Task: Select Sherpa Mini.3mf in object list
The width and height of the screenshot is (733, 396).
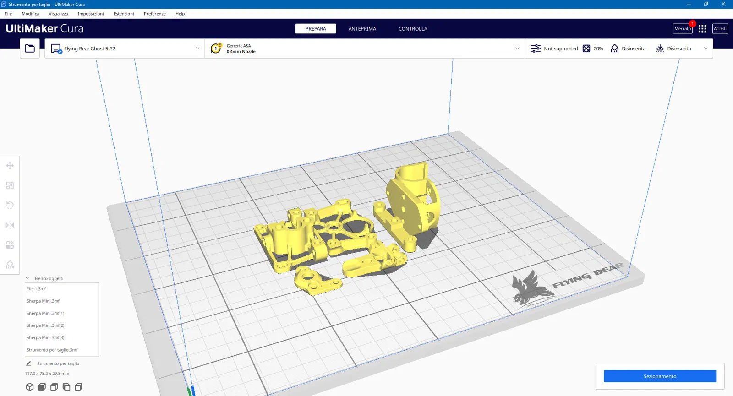Action: pyautogui.click(x=62, y=301)
